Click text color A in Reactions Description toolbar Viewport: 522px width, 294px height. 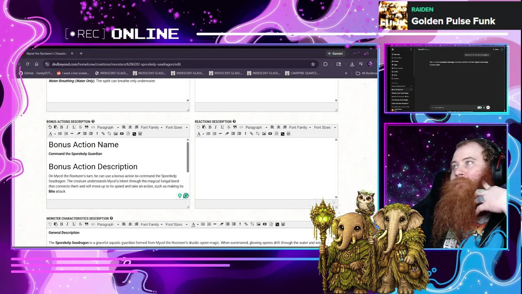tap(199, 134)
